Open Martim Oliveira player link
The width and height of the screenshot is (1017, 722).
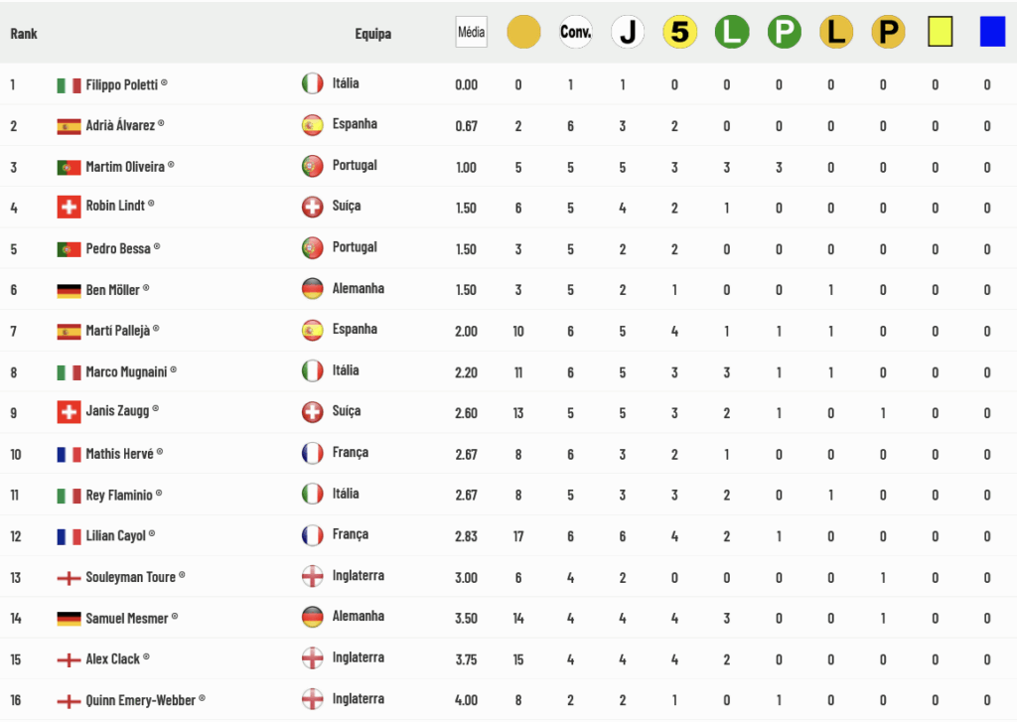tap(125, 167)
